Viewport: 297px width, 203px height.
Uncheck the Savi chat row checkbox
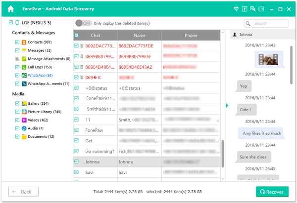coord(76,172)
